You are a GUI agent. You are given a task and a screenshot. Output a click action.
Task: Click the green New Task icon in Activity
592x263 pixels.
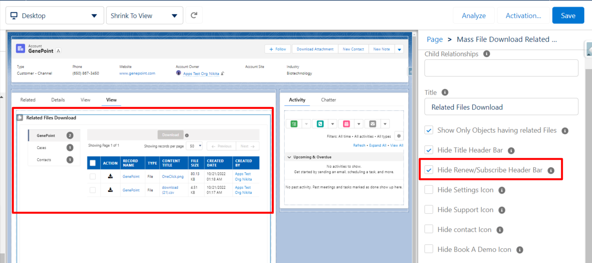tap(294, 124)
